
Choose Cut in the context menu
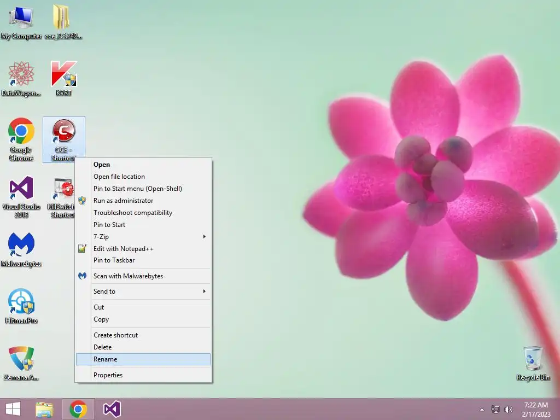143,307
